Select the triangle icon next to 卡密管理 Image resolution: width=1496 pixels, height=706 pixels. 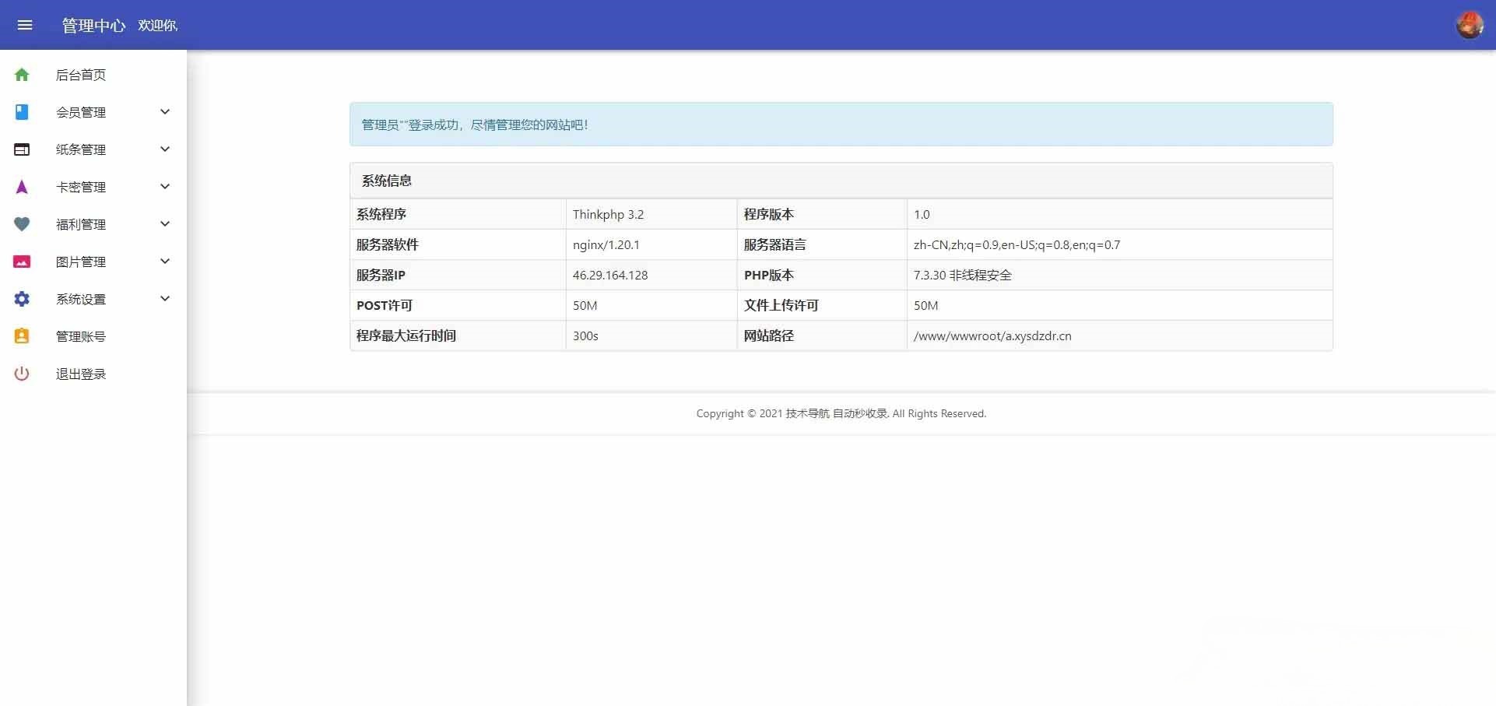21,187
